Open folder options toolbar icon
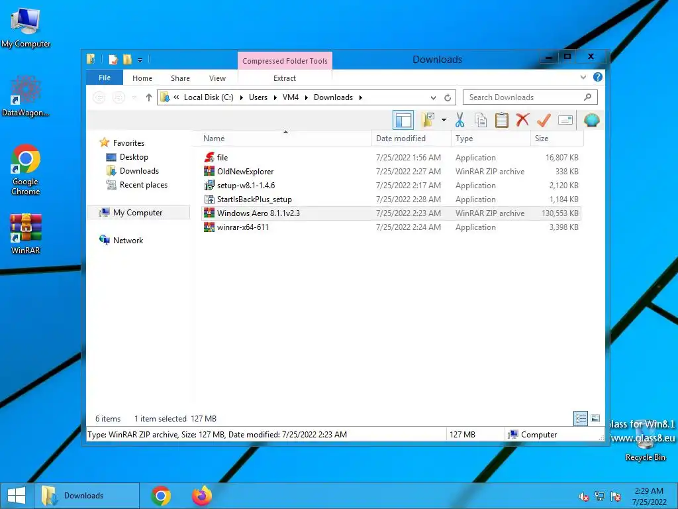This screenshot has height=509, width=678. (x=428, y=120)
